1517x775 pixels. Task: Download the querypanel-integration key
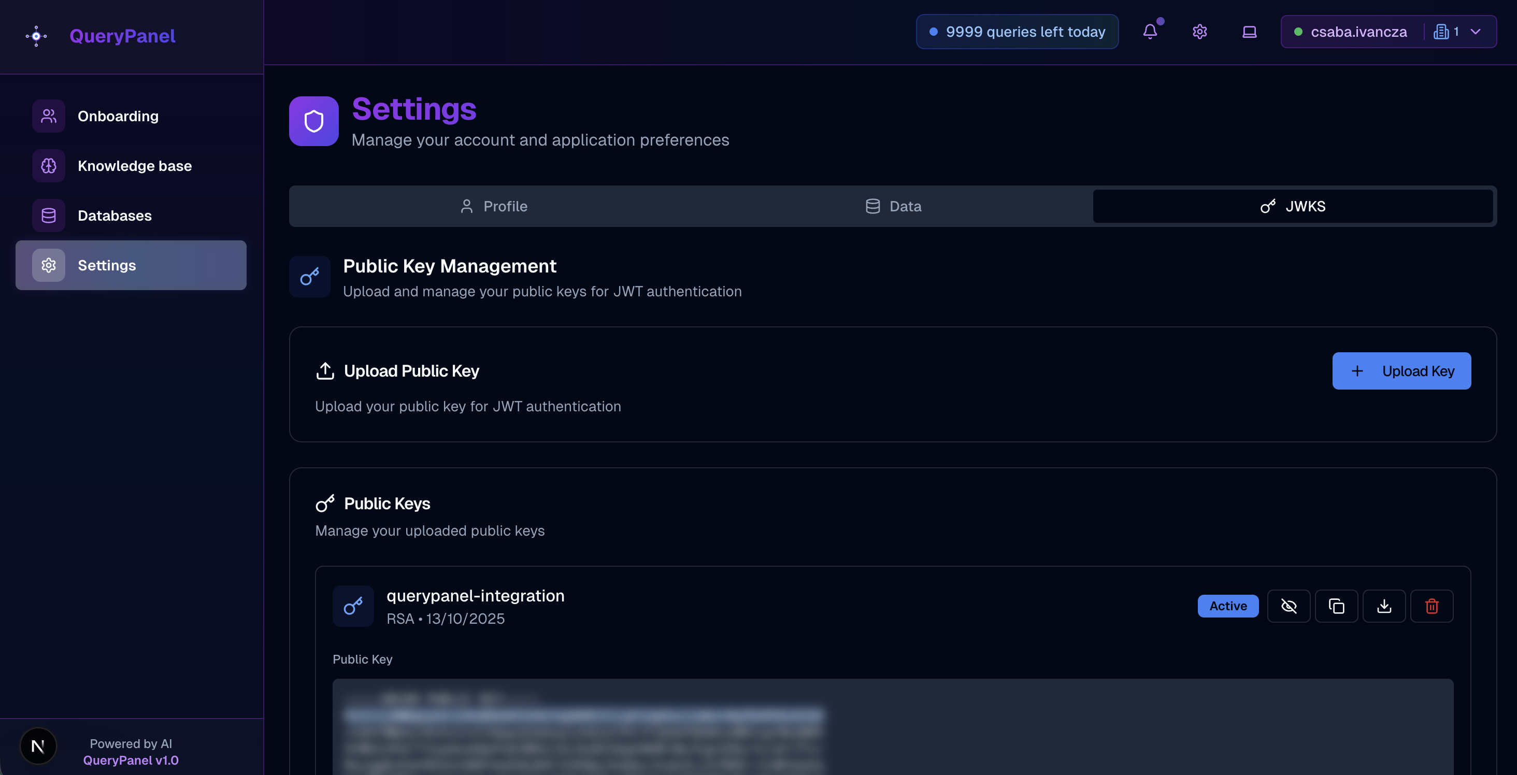1384,606
